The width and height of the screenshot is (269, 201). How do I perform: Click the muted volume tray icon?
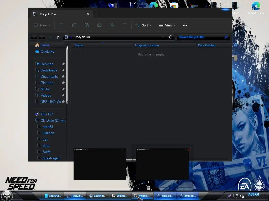[242, 196]
